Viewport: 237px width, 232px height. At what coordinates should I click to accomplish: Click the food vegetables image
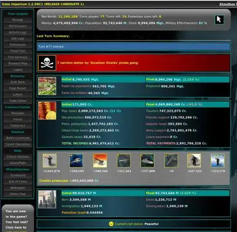tap(47, 86)
